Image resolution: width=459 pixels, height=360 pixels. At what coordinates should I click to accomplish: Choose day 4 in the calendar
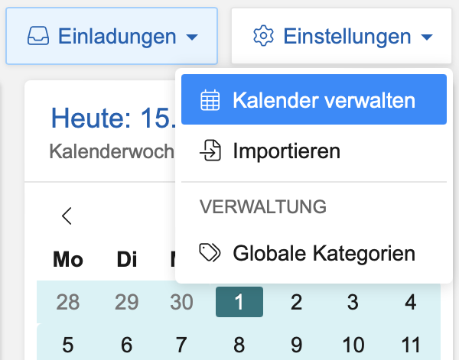tap(411, 302)
